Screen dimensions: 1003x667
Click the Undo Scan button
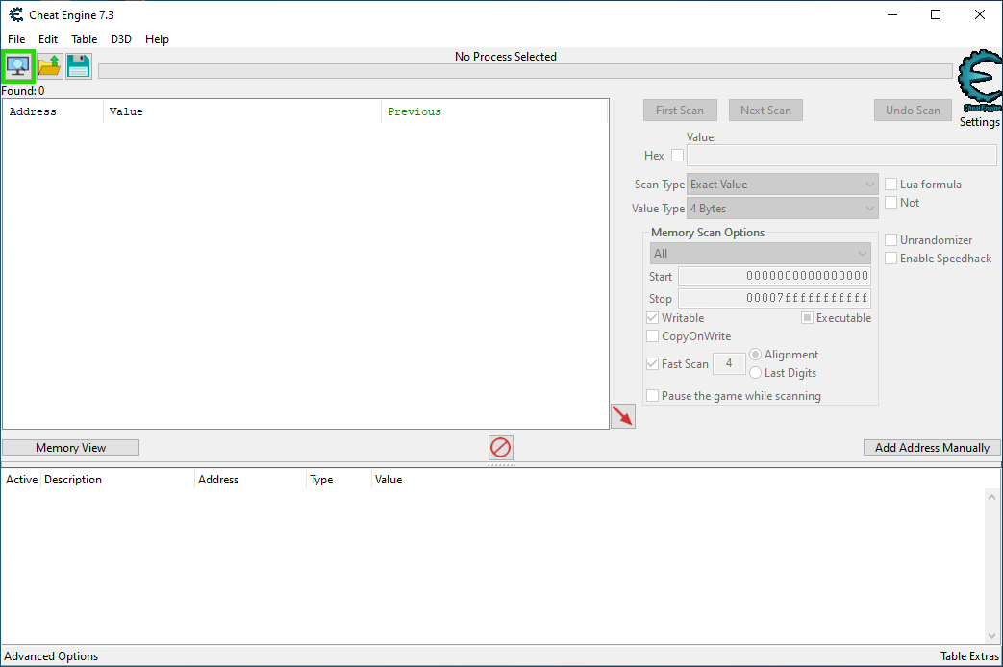pos(913,110)
